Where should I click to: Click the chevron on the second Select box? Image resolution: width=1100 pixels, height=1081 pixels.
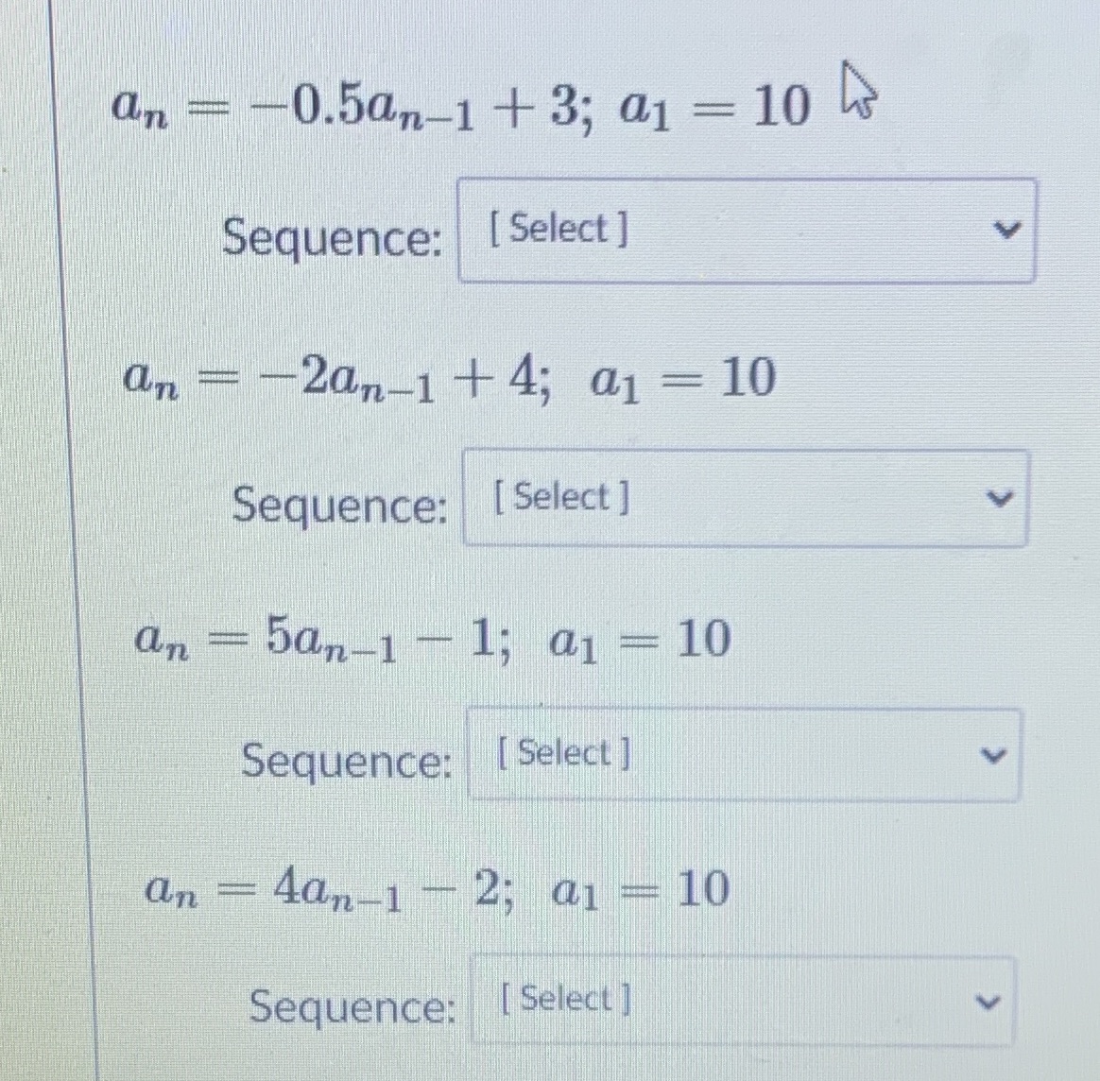click(1001, 498)
